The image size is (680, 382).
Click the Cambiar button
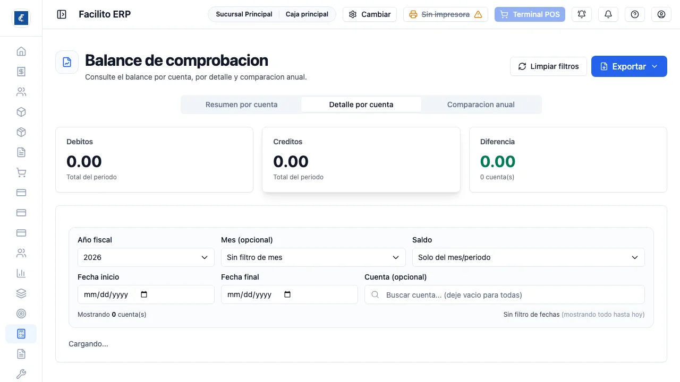(370, 14)
